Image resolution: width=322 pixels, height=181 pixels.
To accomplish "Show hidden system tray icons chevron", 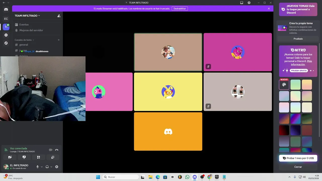I will coord(289,177).
